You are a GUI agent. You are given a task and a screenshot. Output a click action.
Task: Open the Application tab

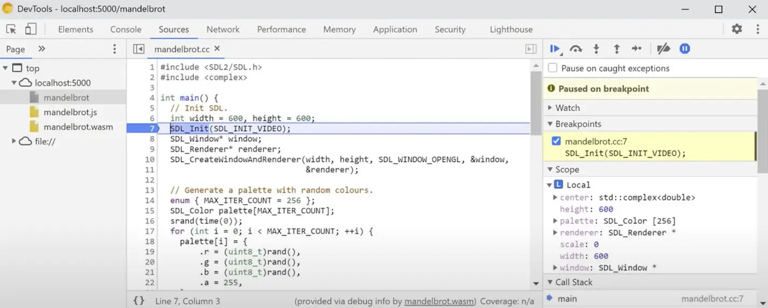[x=395, y=30]
